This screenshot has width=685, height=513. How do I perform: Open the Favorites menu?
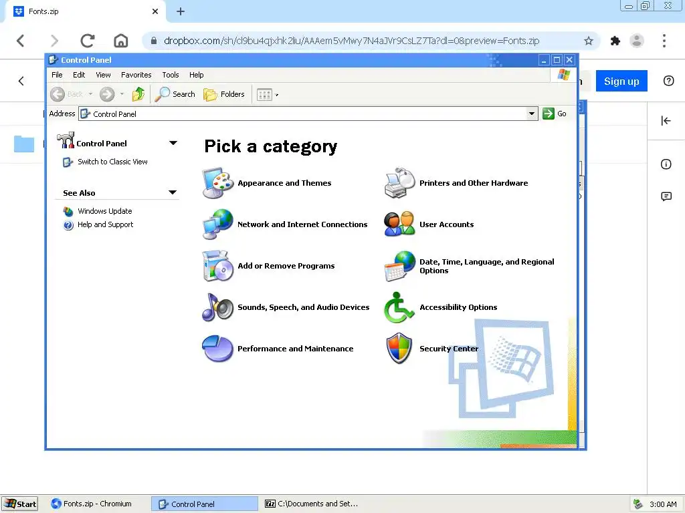tap(136, 75)
